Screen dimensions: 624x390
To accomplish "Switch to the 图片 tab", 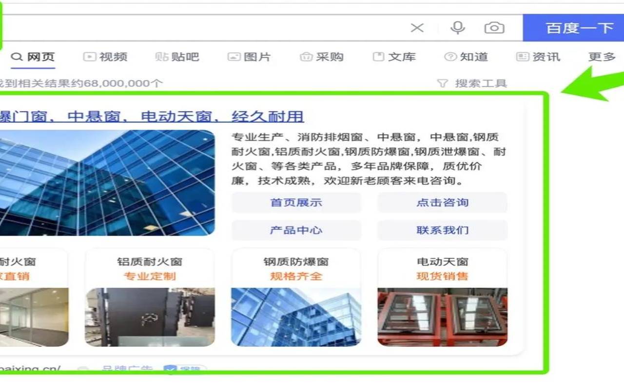I will click(x=249, y=57).
